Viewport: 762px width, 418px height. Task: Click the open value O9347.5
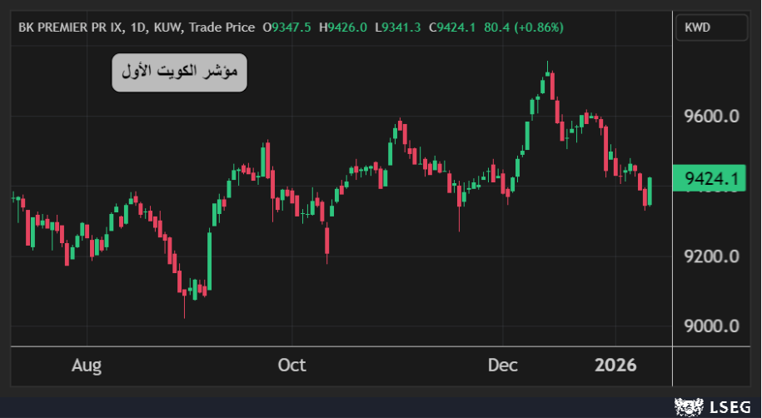[x=287, y=27]
